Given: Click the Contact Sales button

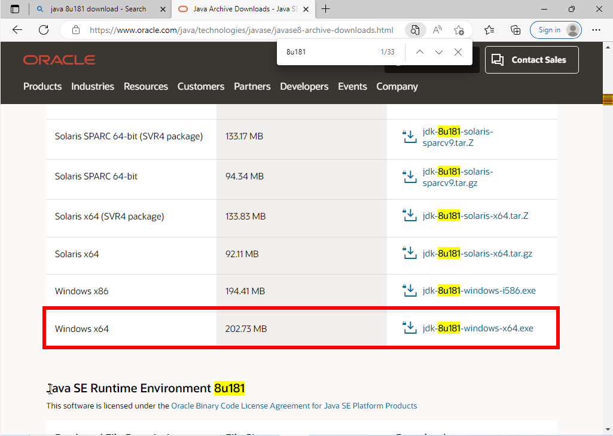Looking at the screenshot, I should tap(532, 60).
